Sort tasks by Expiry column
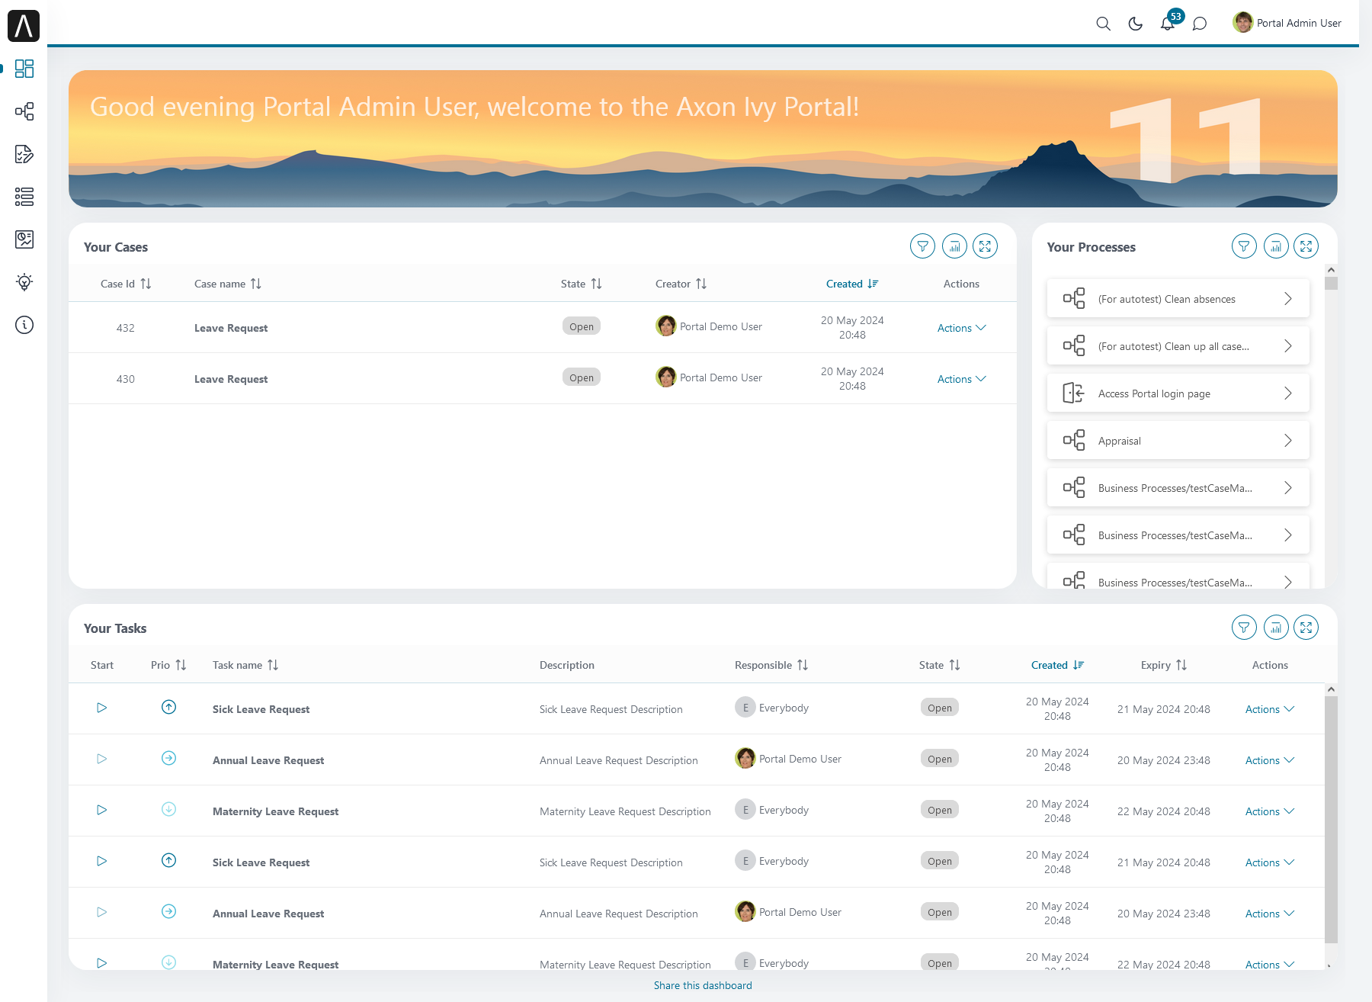1372x1002 pixels. click(x=1163, y=665)
